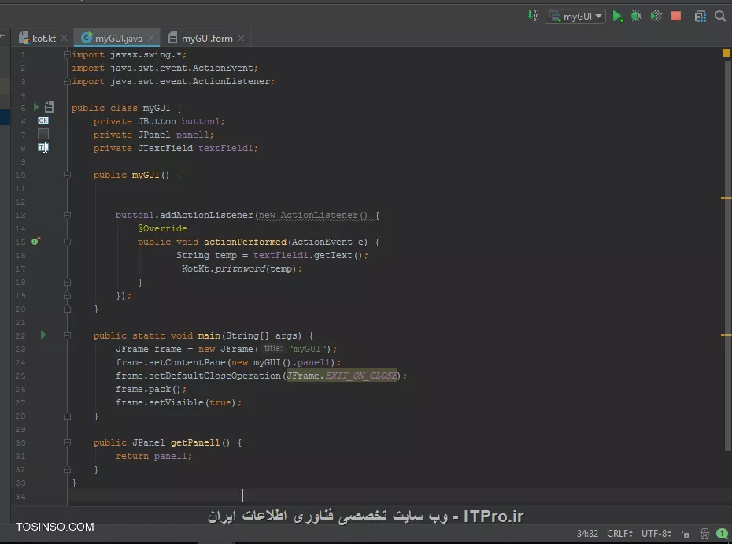Click run gutter arrow beside main method

click(43, 335)
